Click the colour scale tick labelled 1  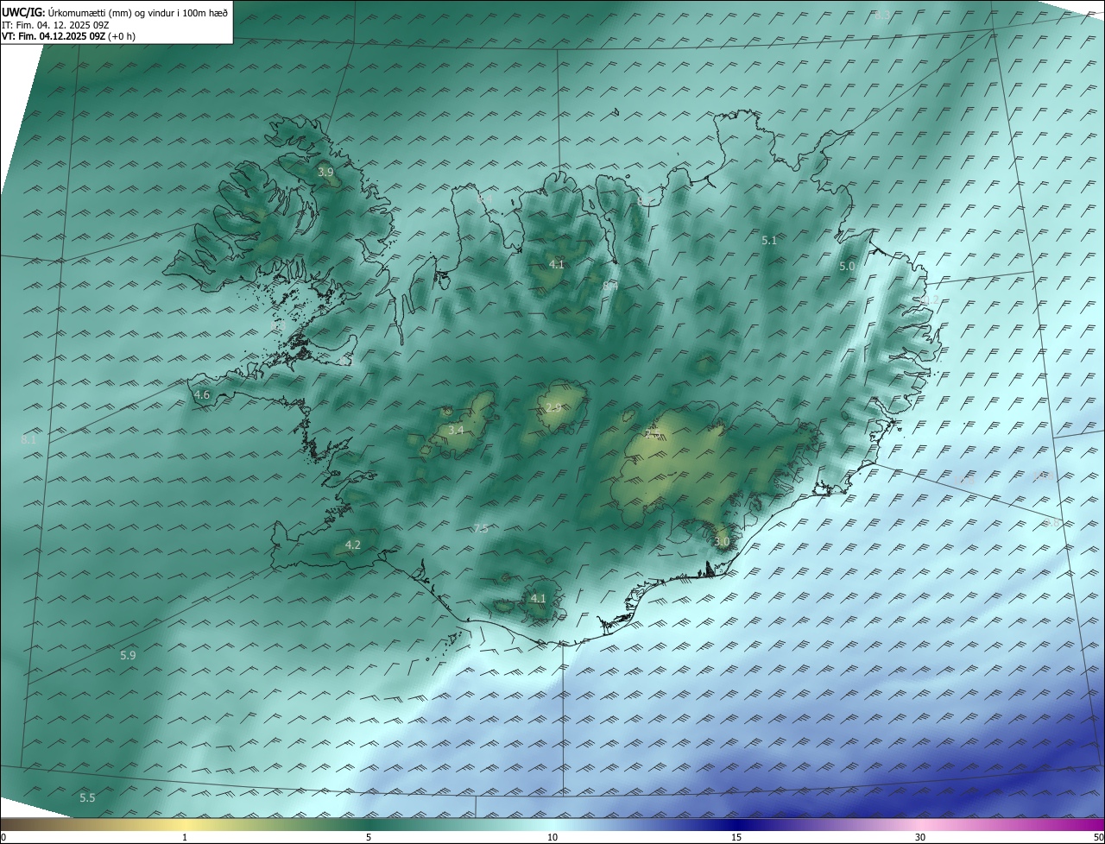[185, 837]
